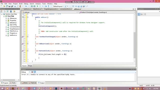Viewport: 160px width, 90px height.
Task: Switch to the Design view tab
Action: point(30,66)
